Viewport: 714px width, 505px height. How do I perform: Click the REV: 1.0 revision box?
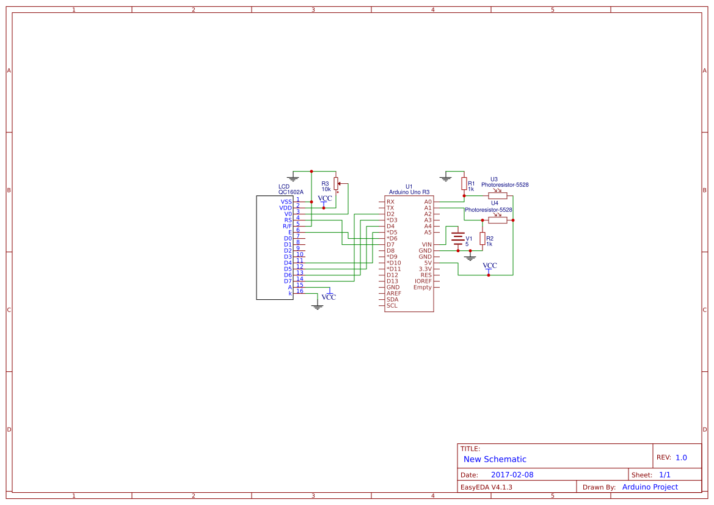pyautogui.click(x=673, y=456)
